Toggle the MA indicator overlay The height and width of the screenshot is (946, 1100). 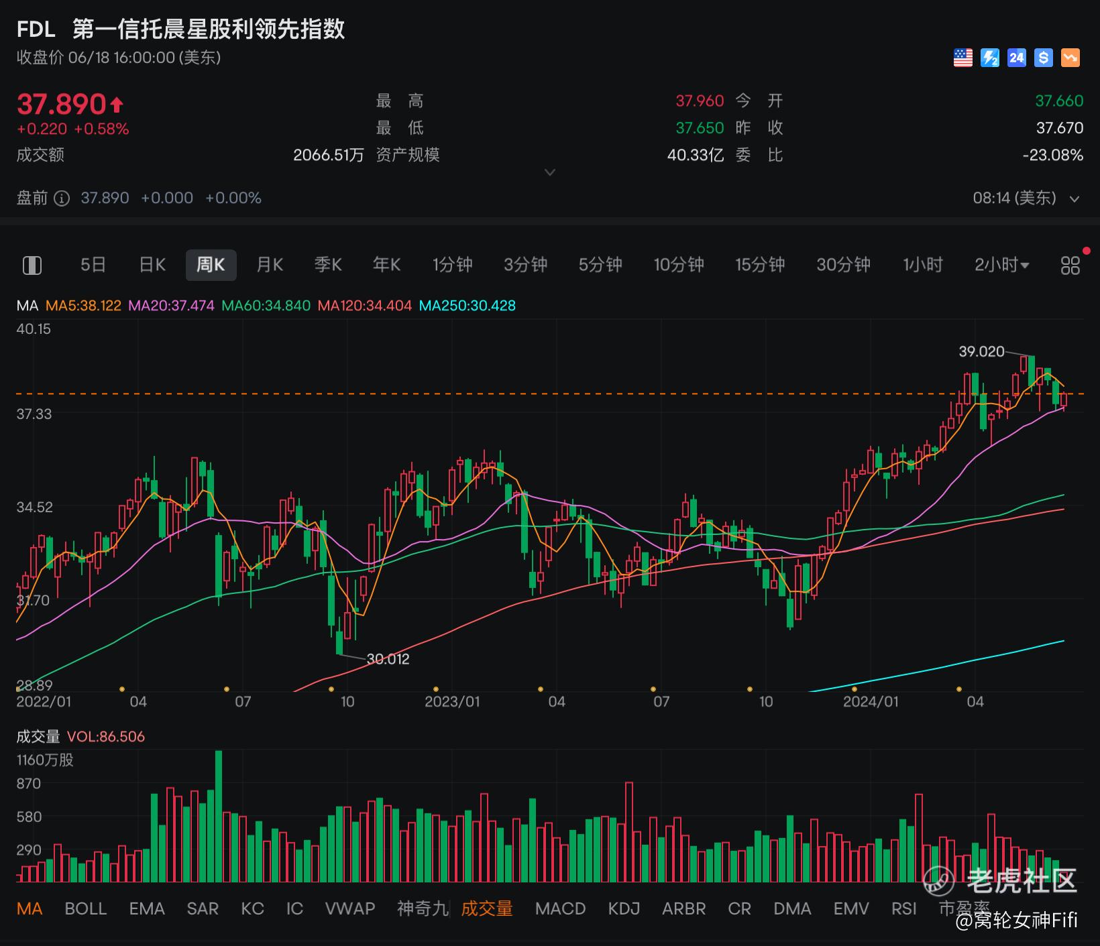(30, 908)
